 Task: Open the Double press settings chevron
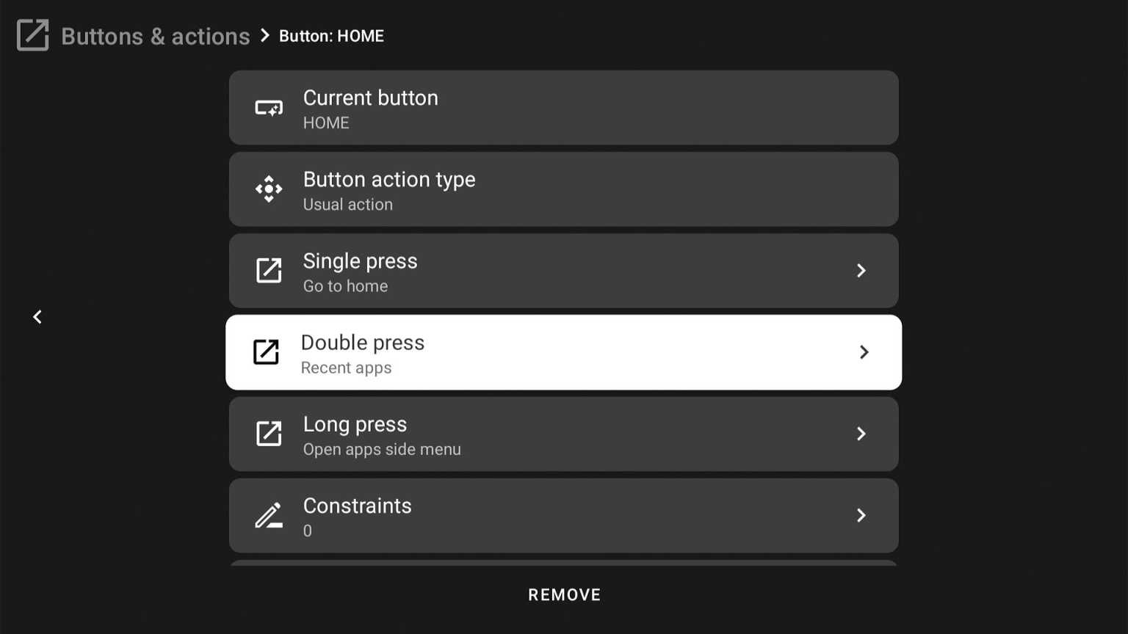tap(864, 352)
